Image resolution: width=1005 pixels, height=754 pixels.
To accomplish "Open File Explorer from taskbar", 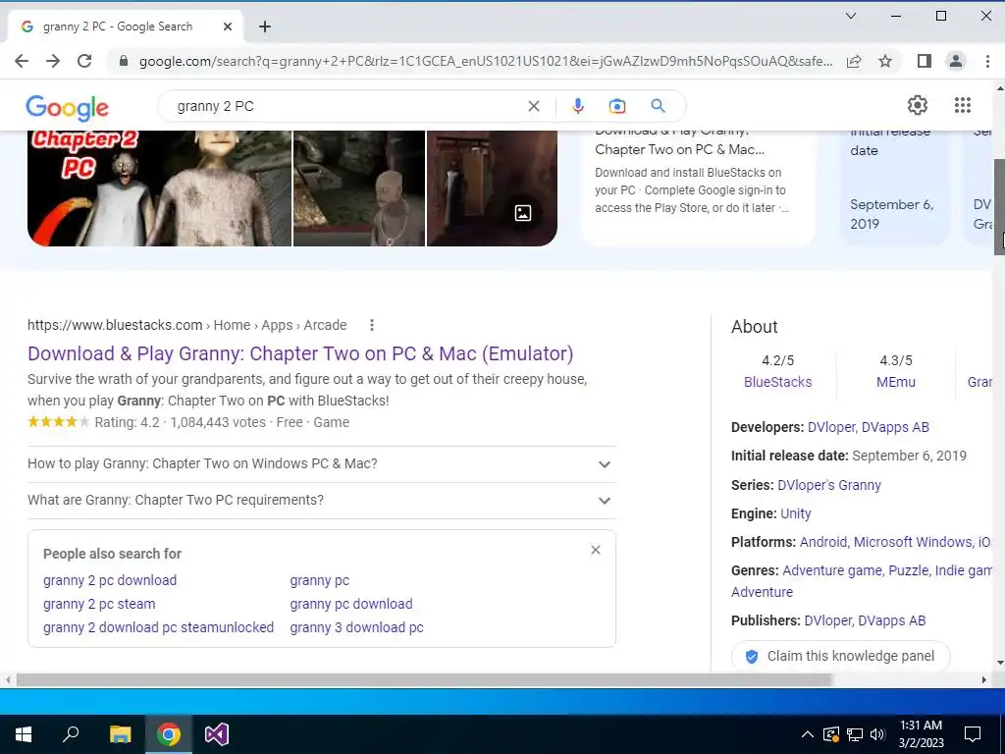I will coord(120,734).
